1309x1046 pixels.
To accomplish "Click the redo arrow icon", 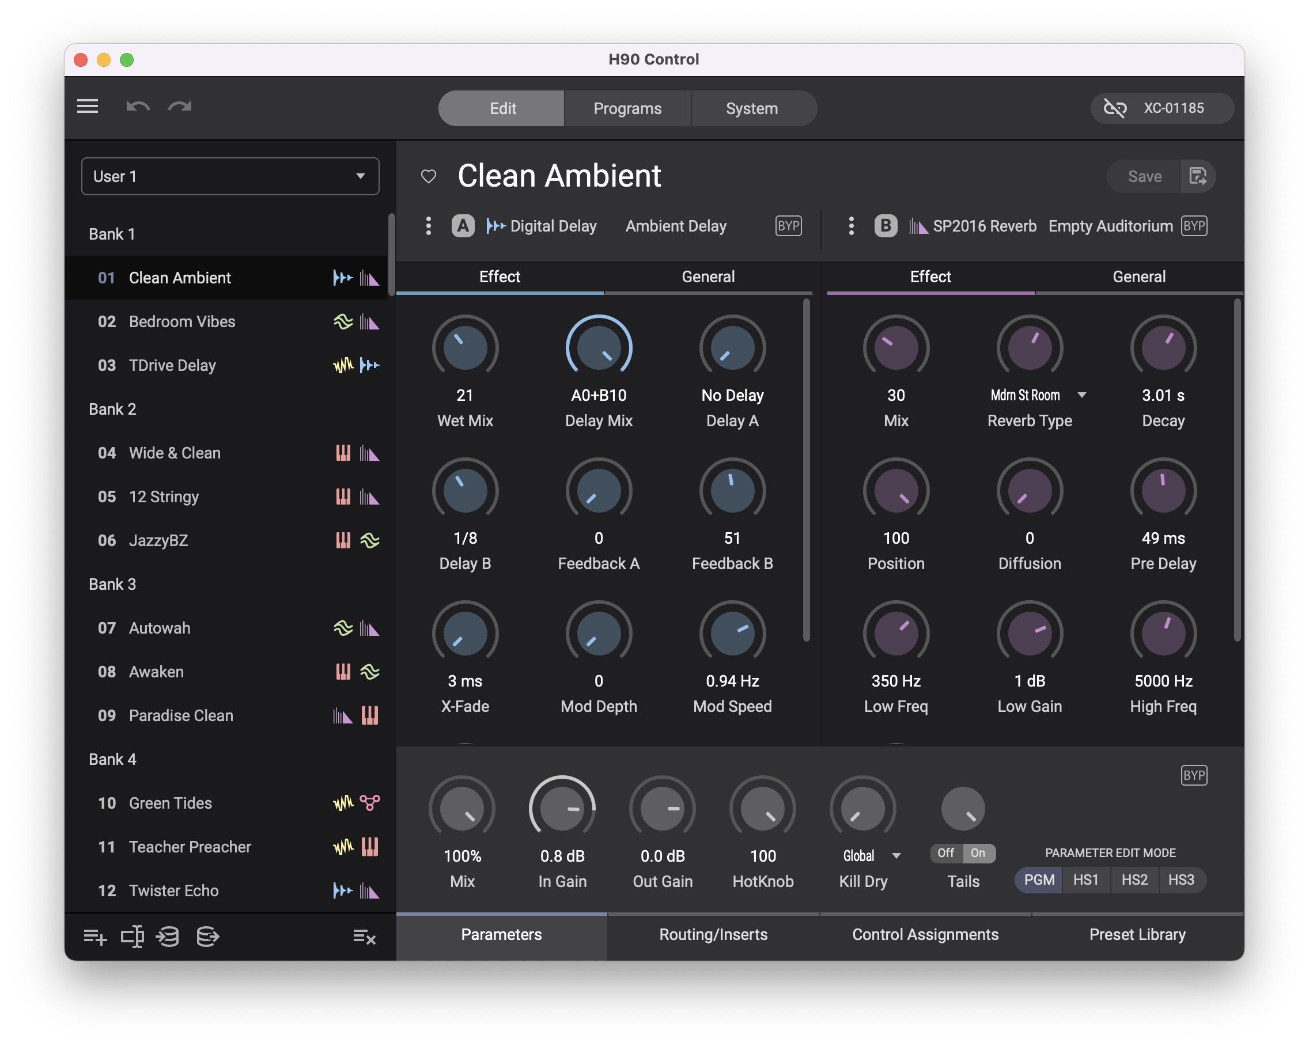I will (x=180, y=107).
